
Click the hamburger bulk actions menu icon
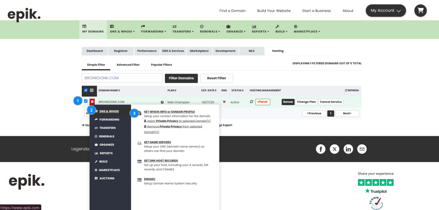pyautogui.click(x=92, y=90)
